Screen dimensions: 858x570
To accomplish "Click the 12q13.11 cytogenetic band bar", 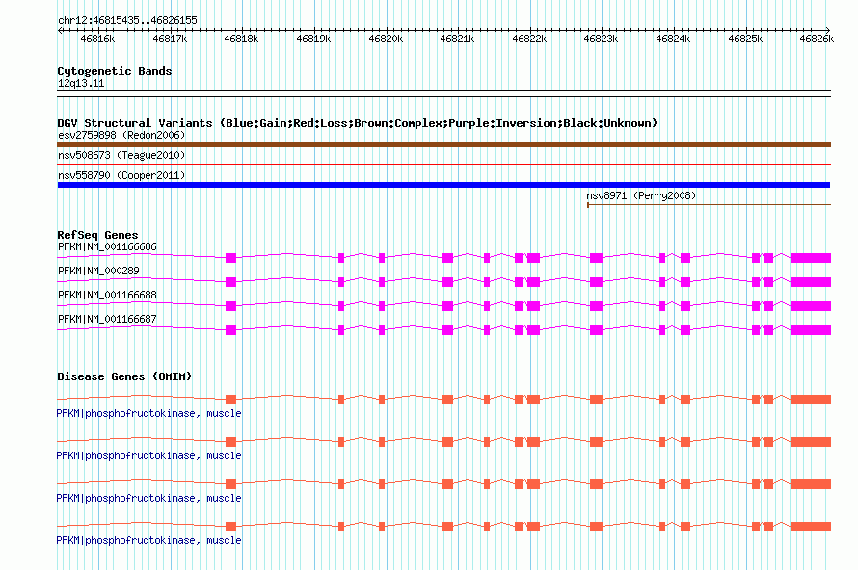I will pos(443,93).
